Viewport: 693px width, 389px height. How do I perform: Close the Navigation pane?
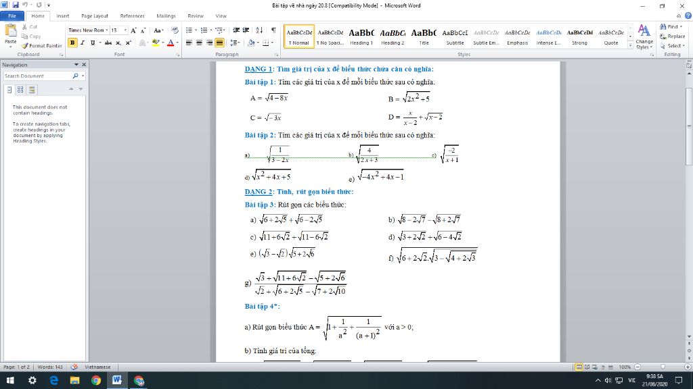[84, 64]
